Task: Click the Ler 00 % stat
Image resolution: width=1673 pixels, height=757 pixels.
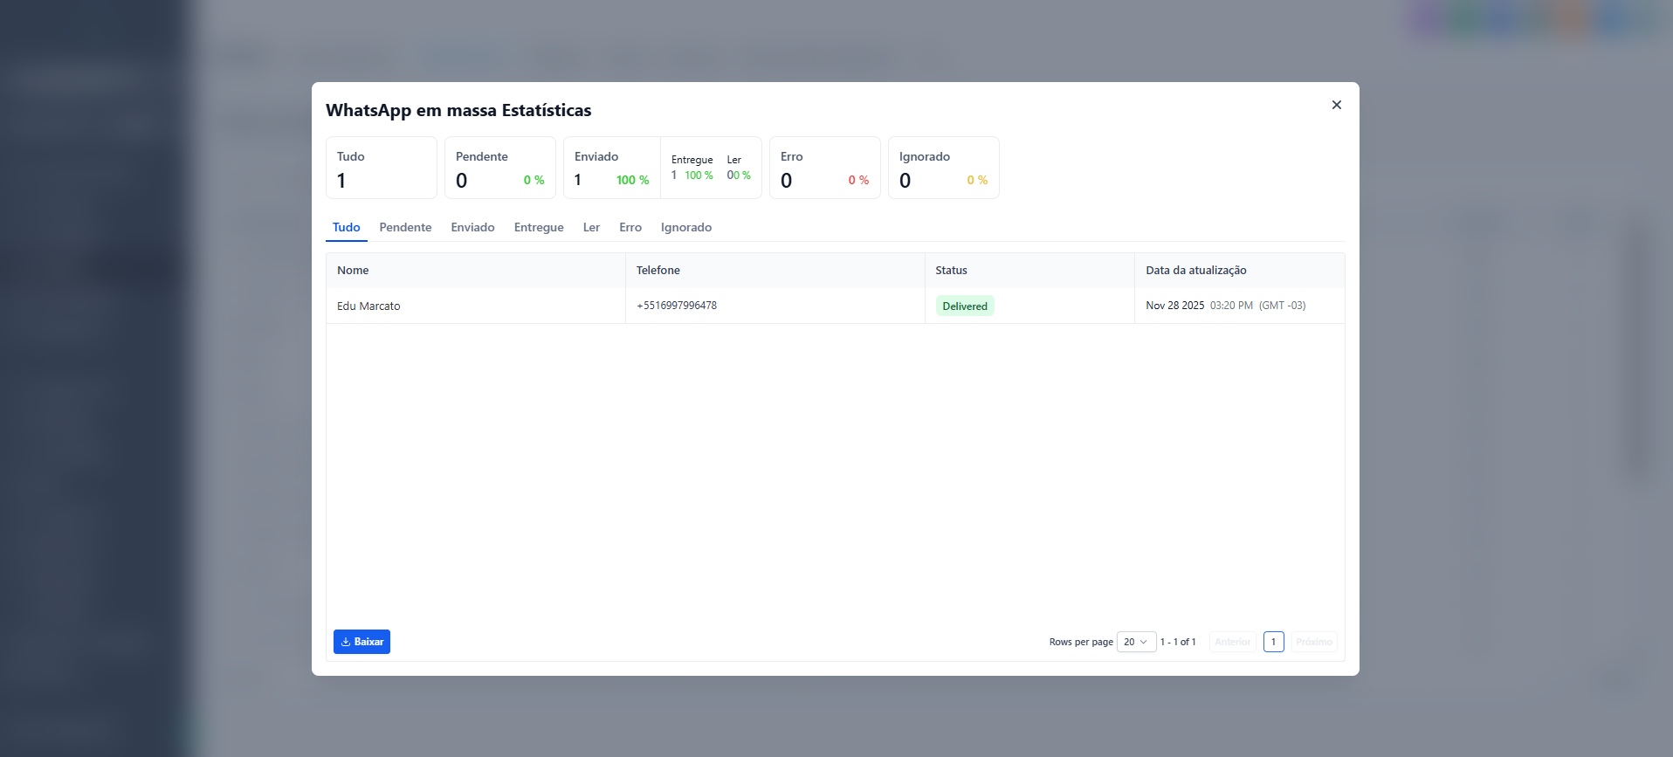Action: 739,168
